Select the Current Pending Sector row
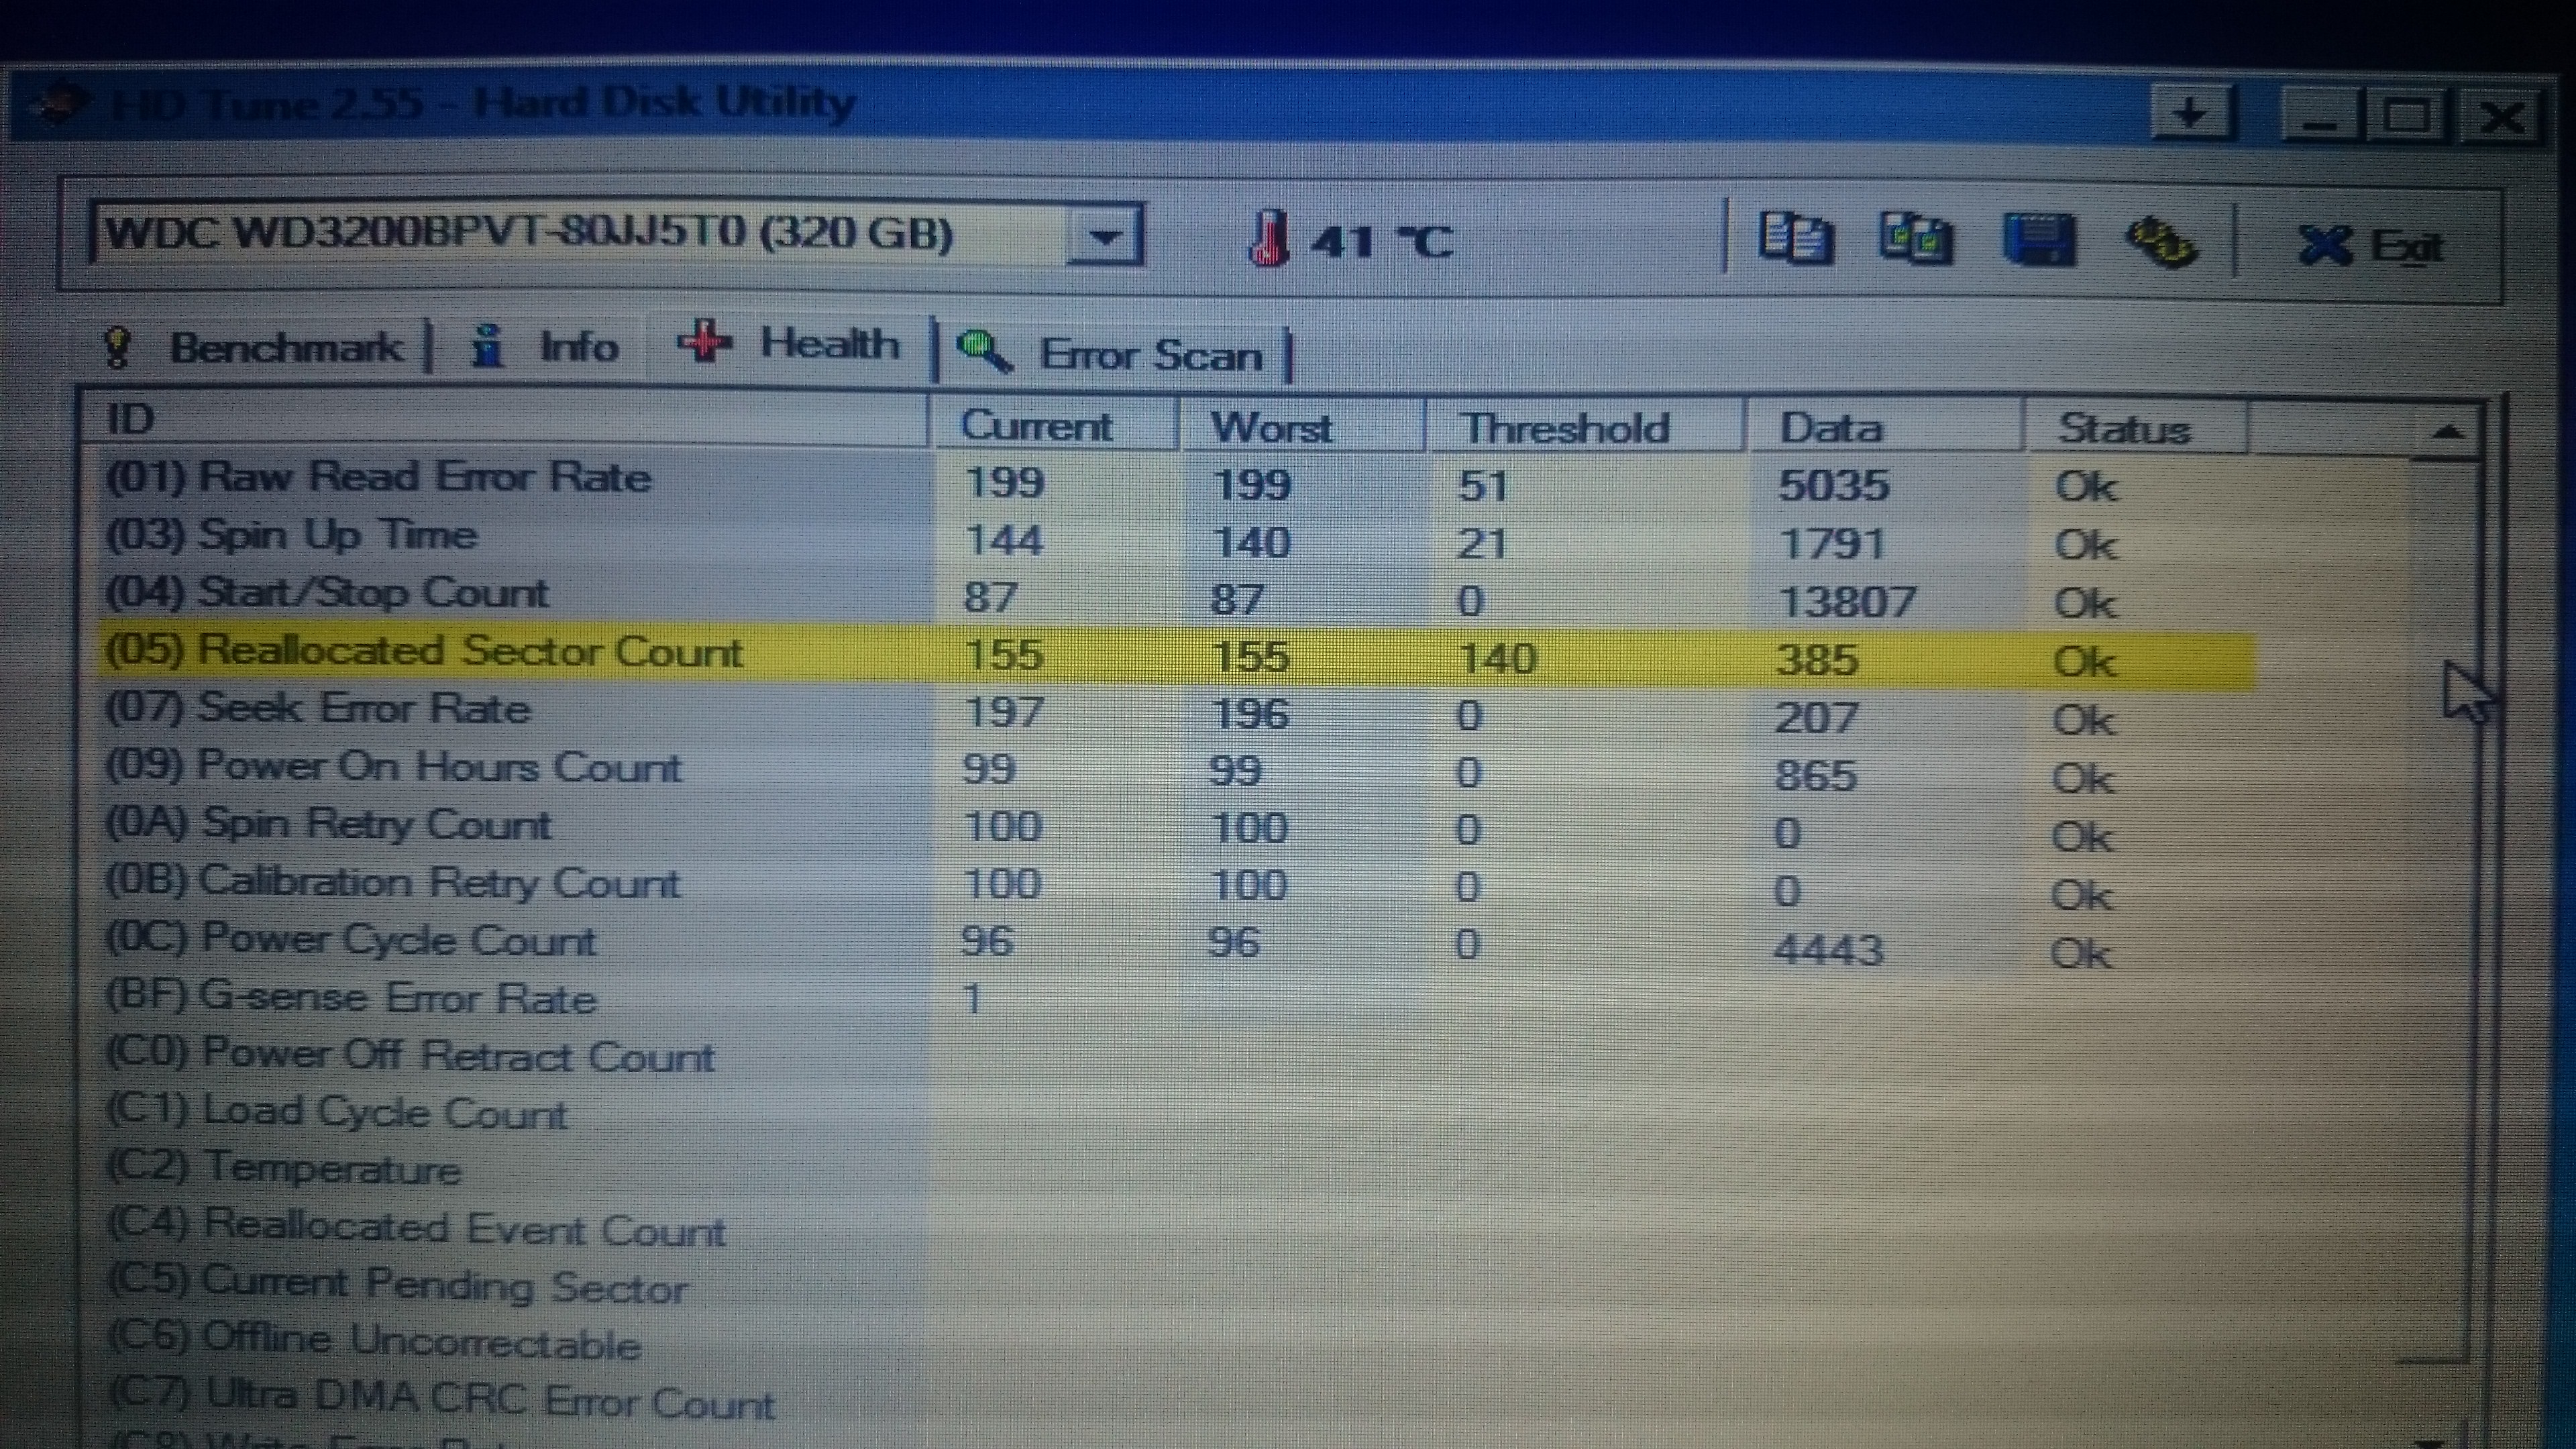 [x=1178, y=1286]
